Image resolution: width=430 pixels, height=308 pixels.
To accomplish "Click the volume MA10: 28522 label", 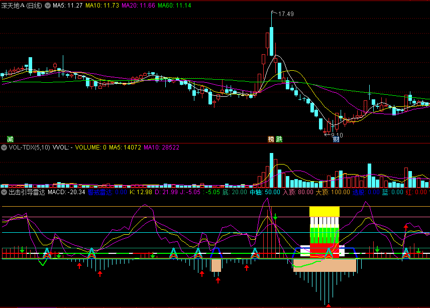I will (161, 147).
